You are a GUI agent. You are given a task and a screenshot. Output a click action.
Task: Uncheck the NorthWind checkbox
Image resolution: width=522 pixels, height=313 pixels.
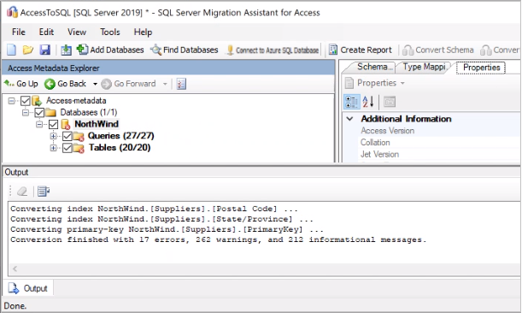53,124
